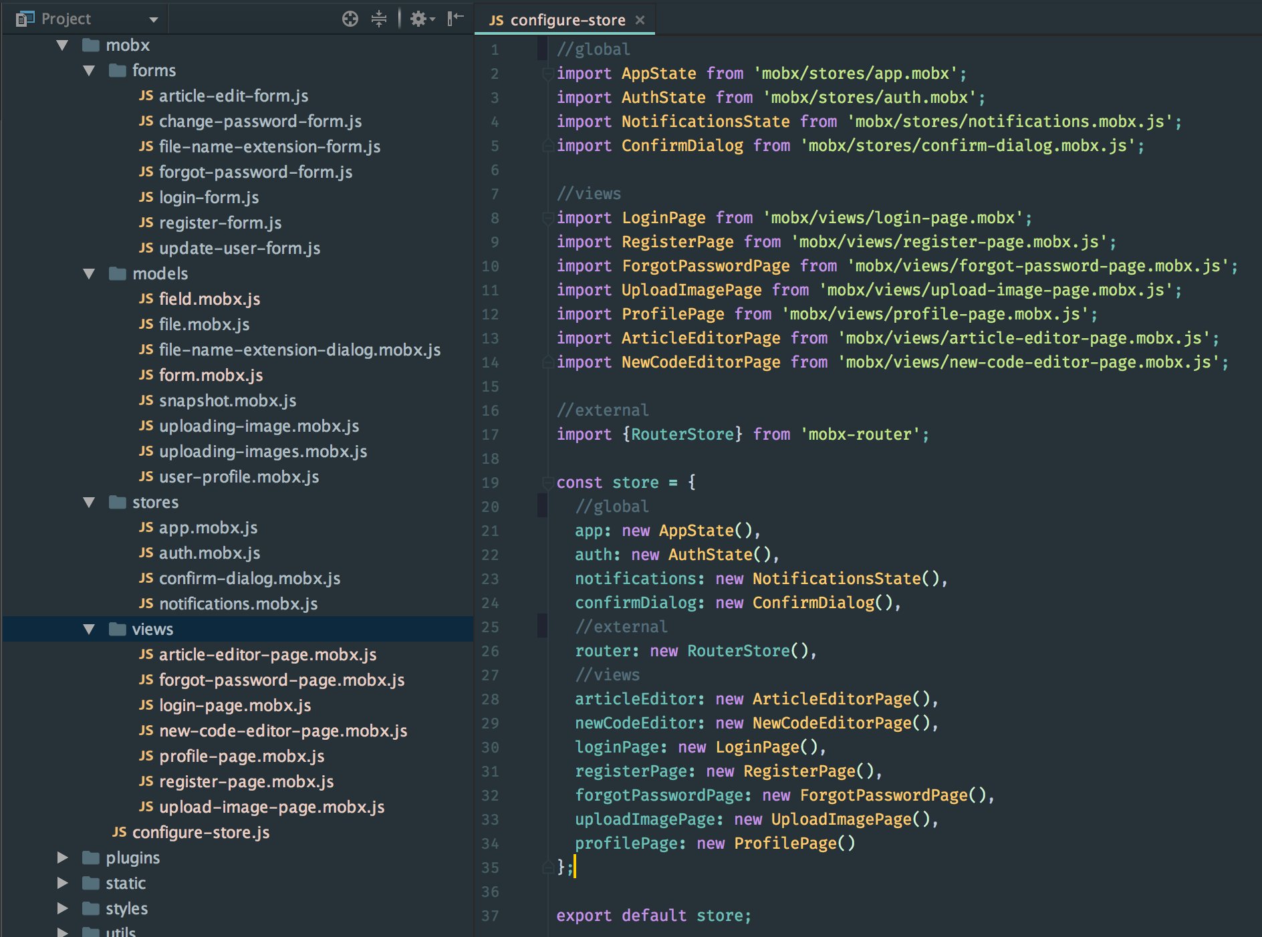The image size is (1262, 937).
Task: Open the Project panel settings gear
Action: [x=422, y=19]
